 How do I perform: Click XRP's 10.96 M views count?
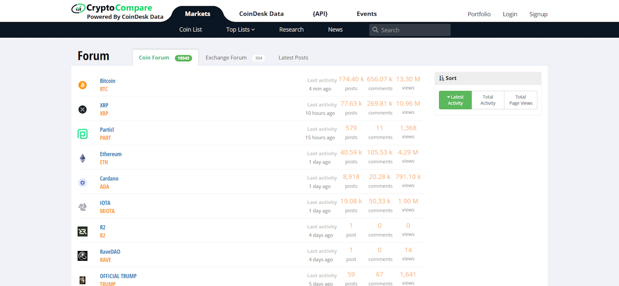coord(408,104)
